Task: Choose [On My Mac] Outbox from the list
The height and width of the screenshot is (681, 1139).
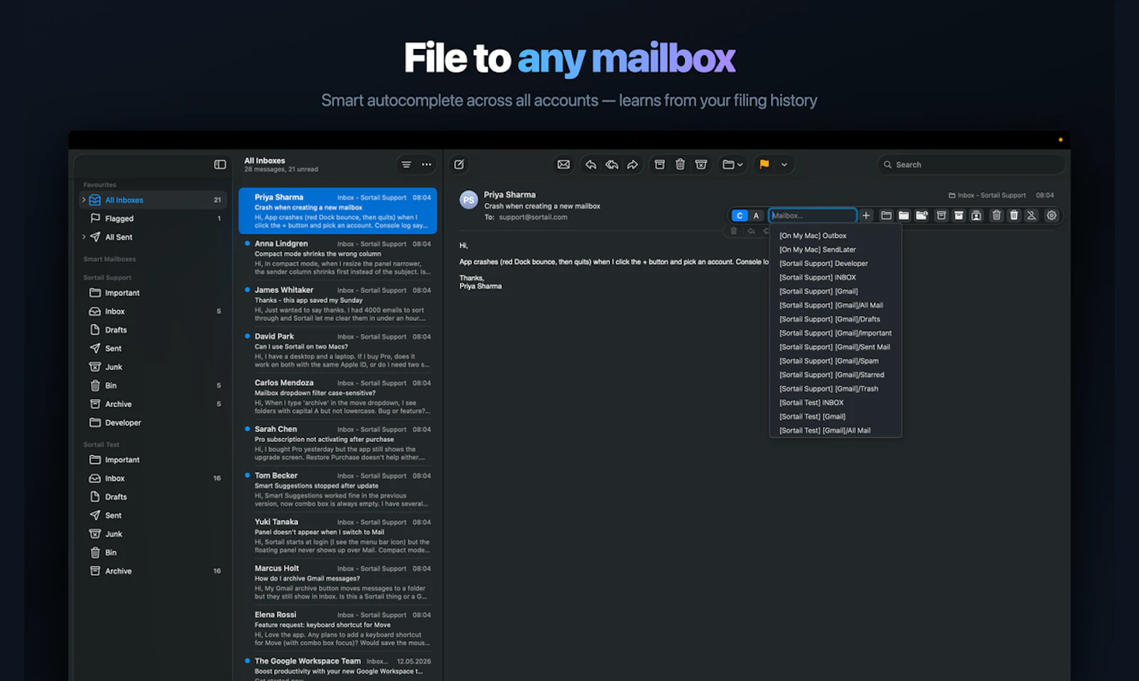Action: coord(836,236)
